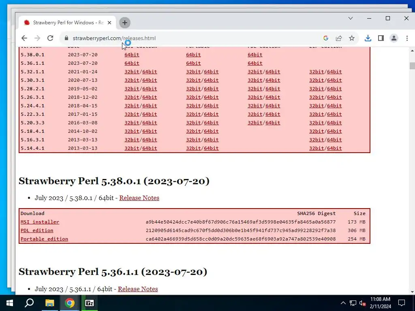Open taskbar search magnifier
This screenshot has height=311, width=415.
pyautogui.click(x=29, y=303)
